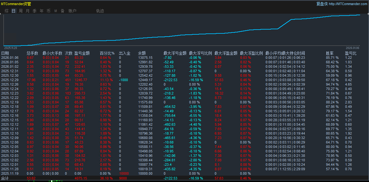Click trade count 451
This screenshot has width=369, height=182.
pyautogui.click(x=68, y=80)
